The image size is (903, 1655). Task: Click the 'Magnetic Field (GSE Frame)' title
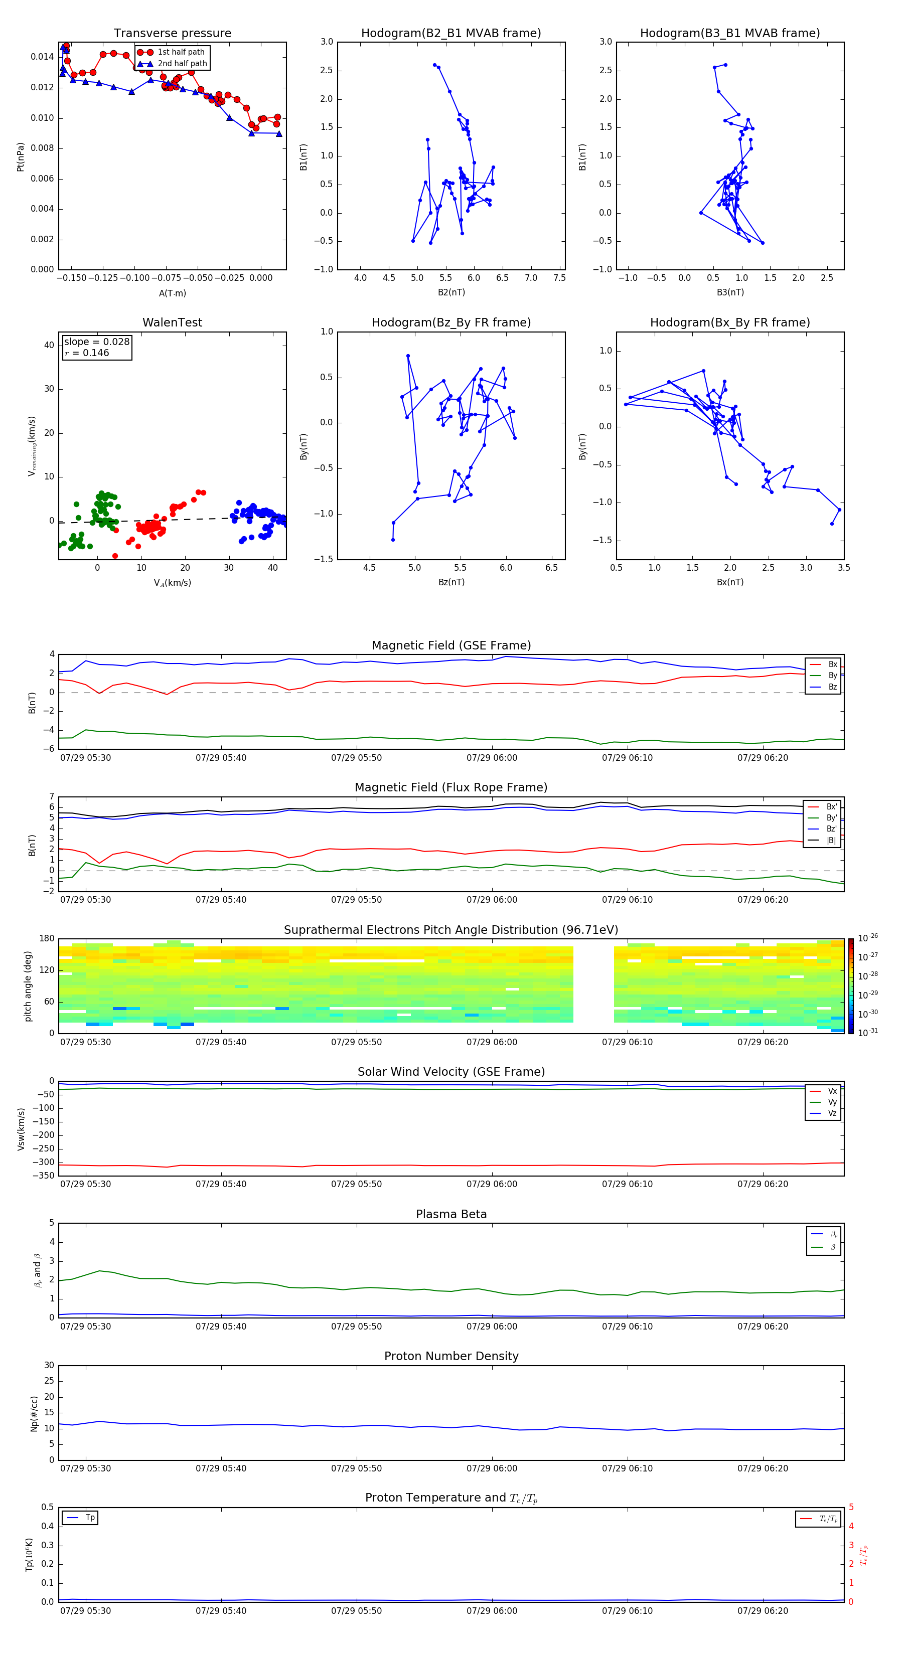tap(451, 645)
